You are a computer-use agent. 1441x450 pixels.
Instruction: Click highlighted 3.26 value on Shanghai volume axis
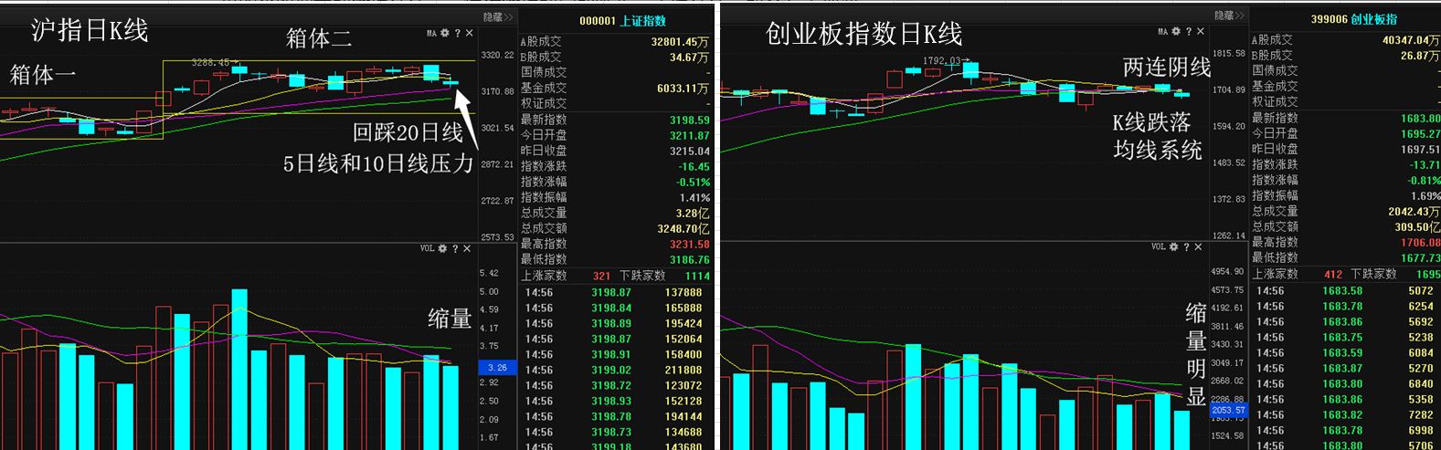click(x=497, y=368)
